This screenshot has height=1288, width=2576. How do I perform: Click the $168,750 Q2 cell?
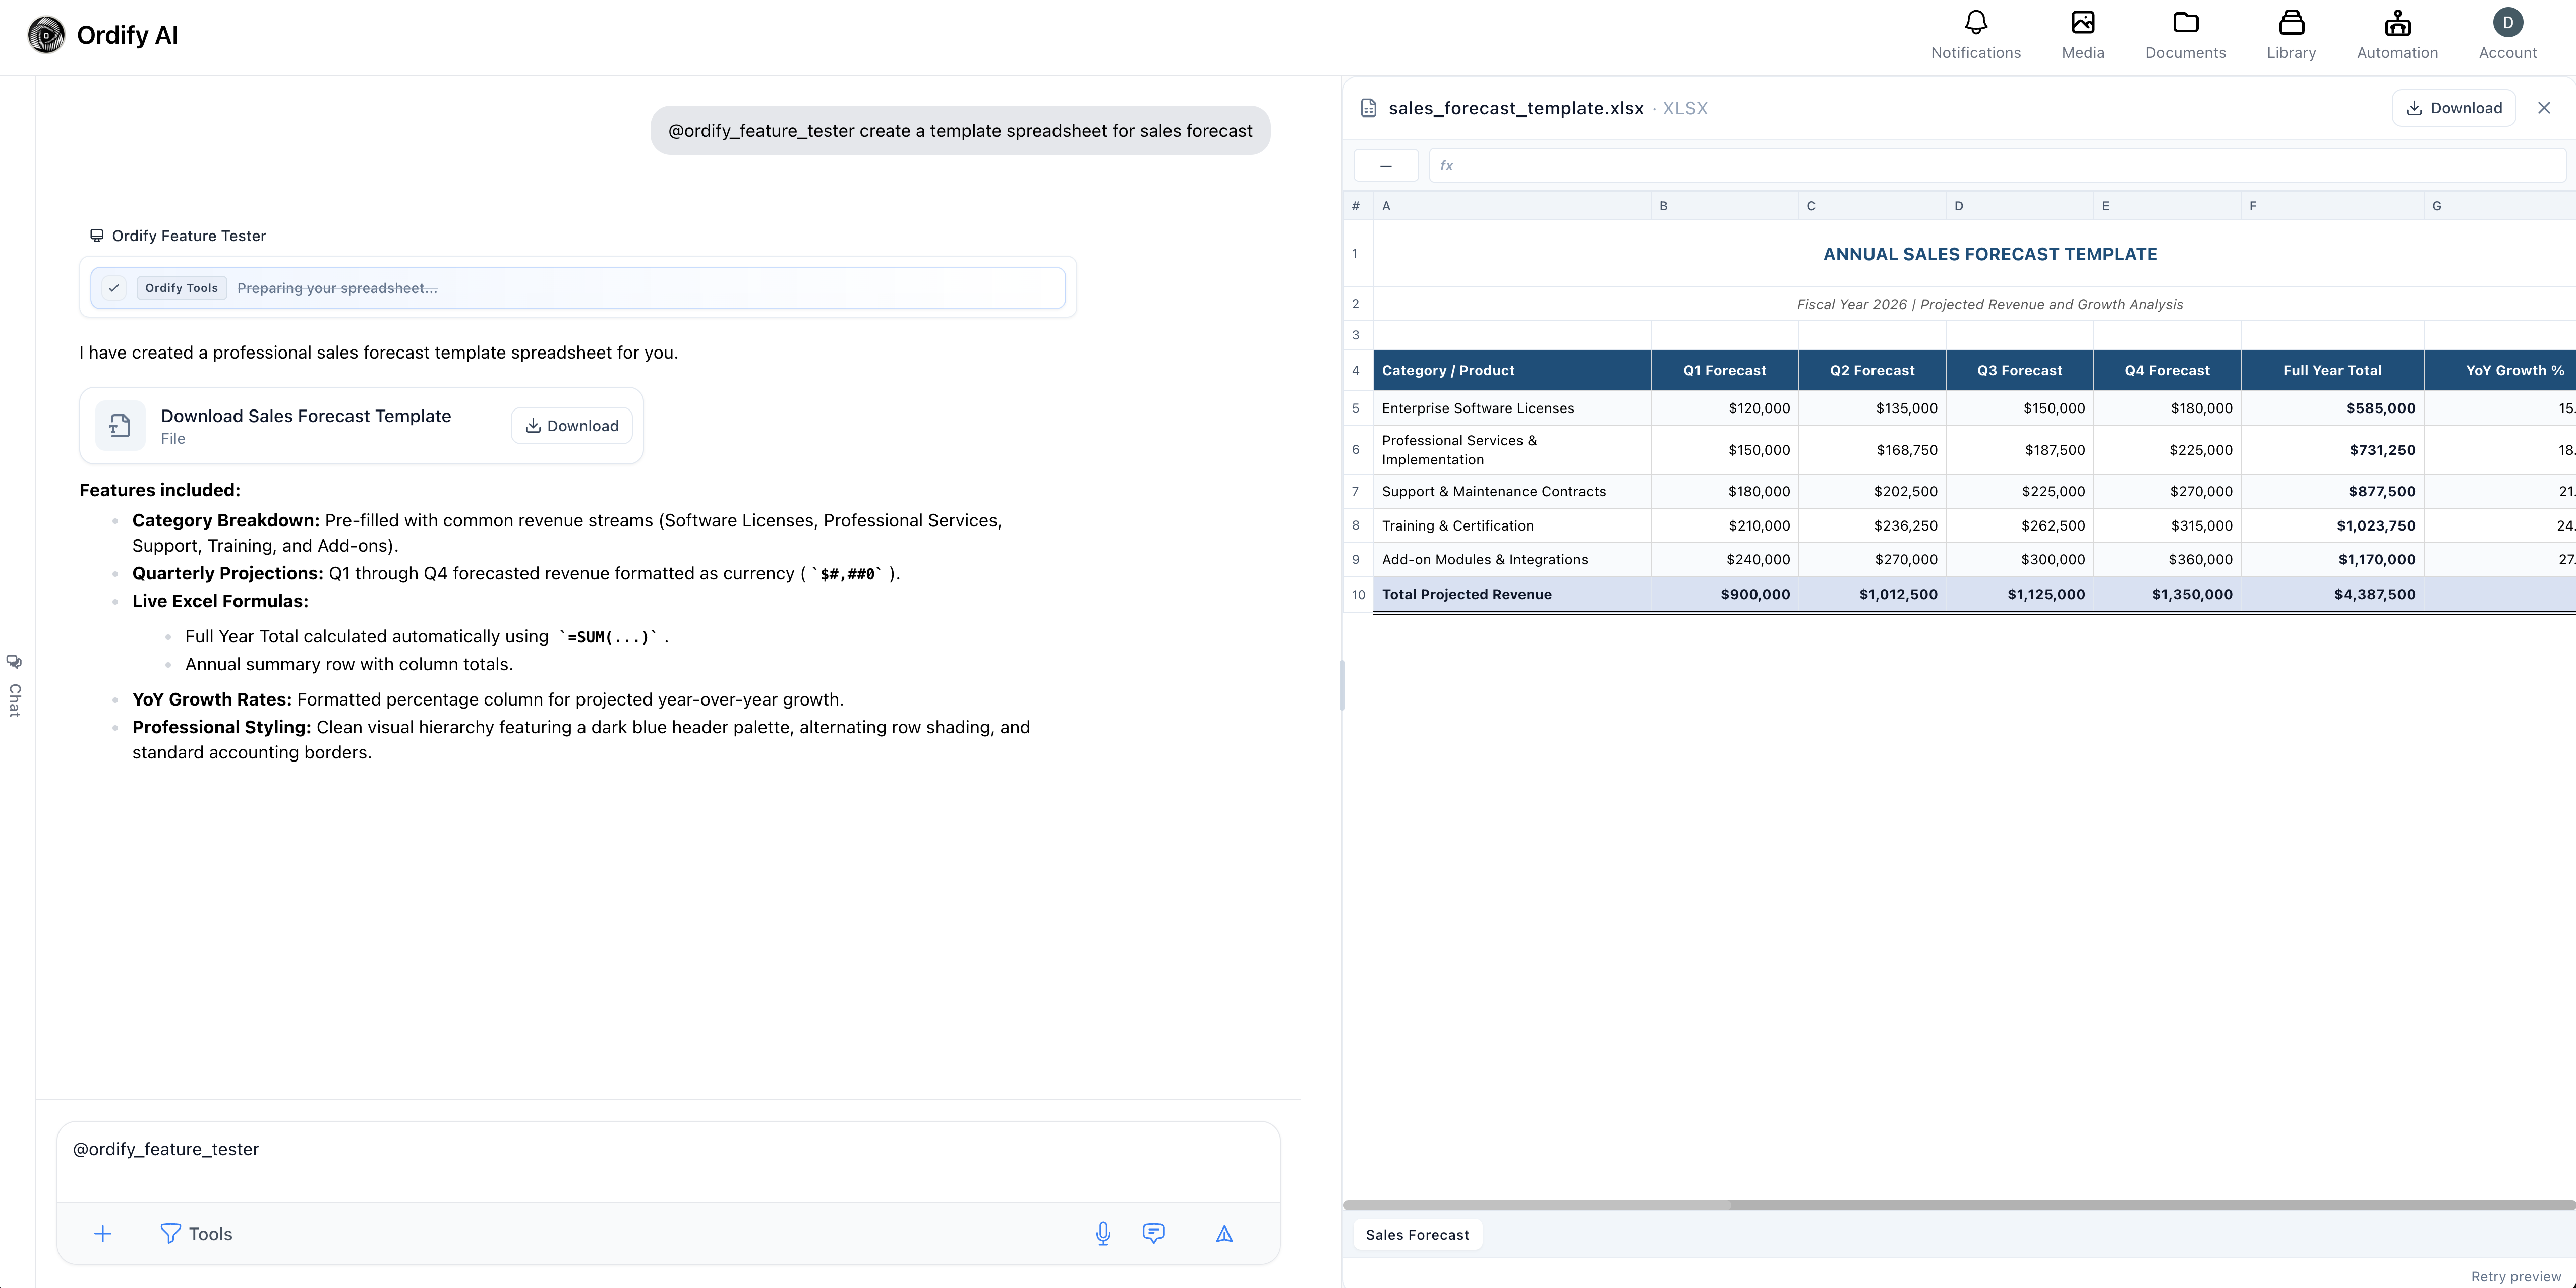1872,450
